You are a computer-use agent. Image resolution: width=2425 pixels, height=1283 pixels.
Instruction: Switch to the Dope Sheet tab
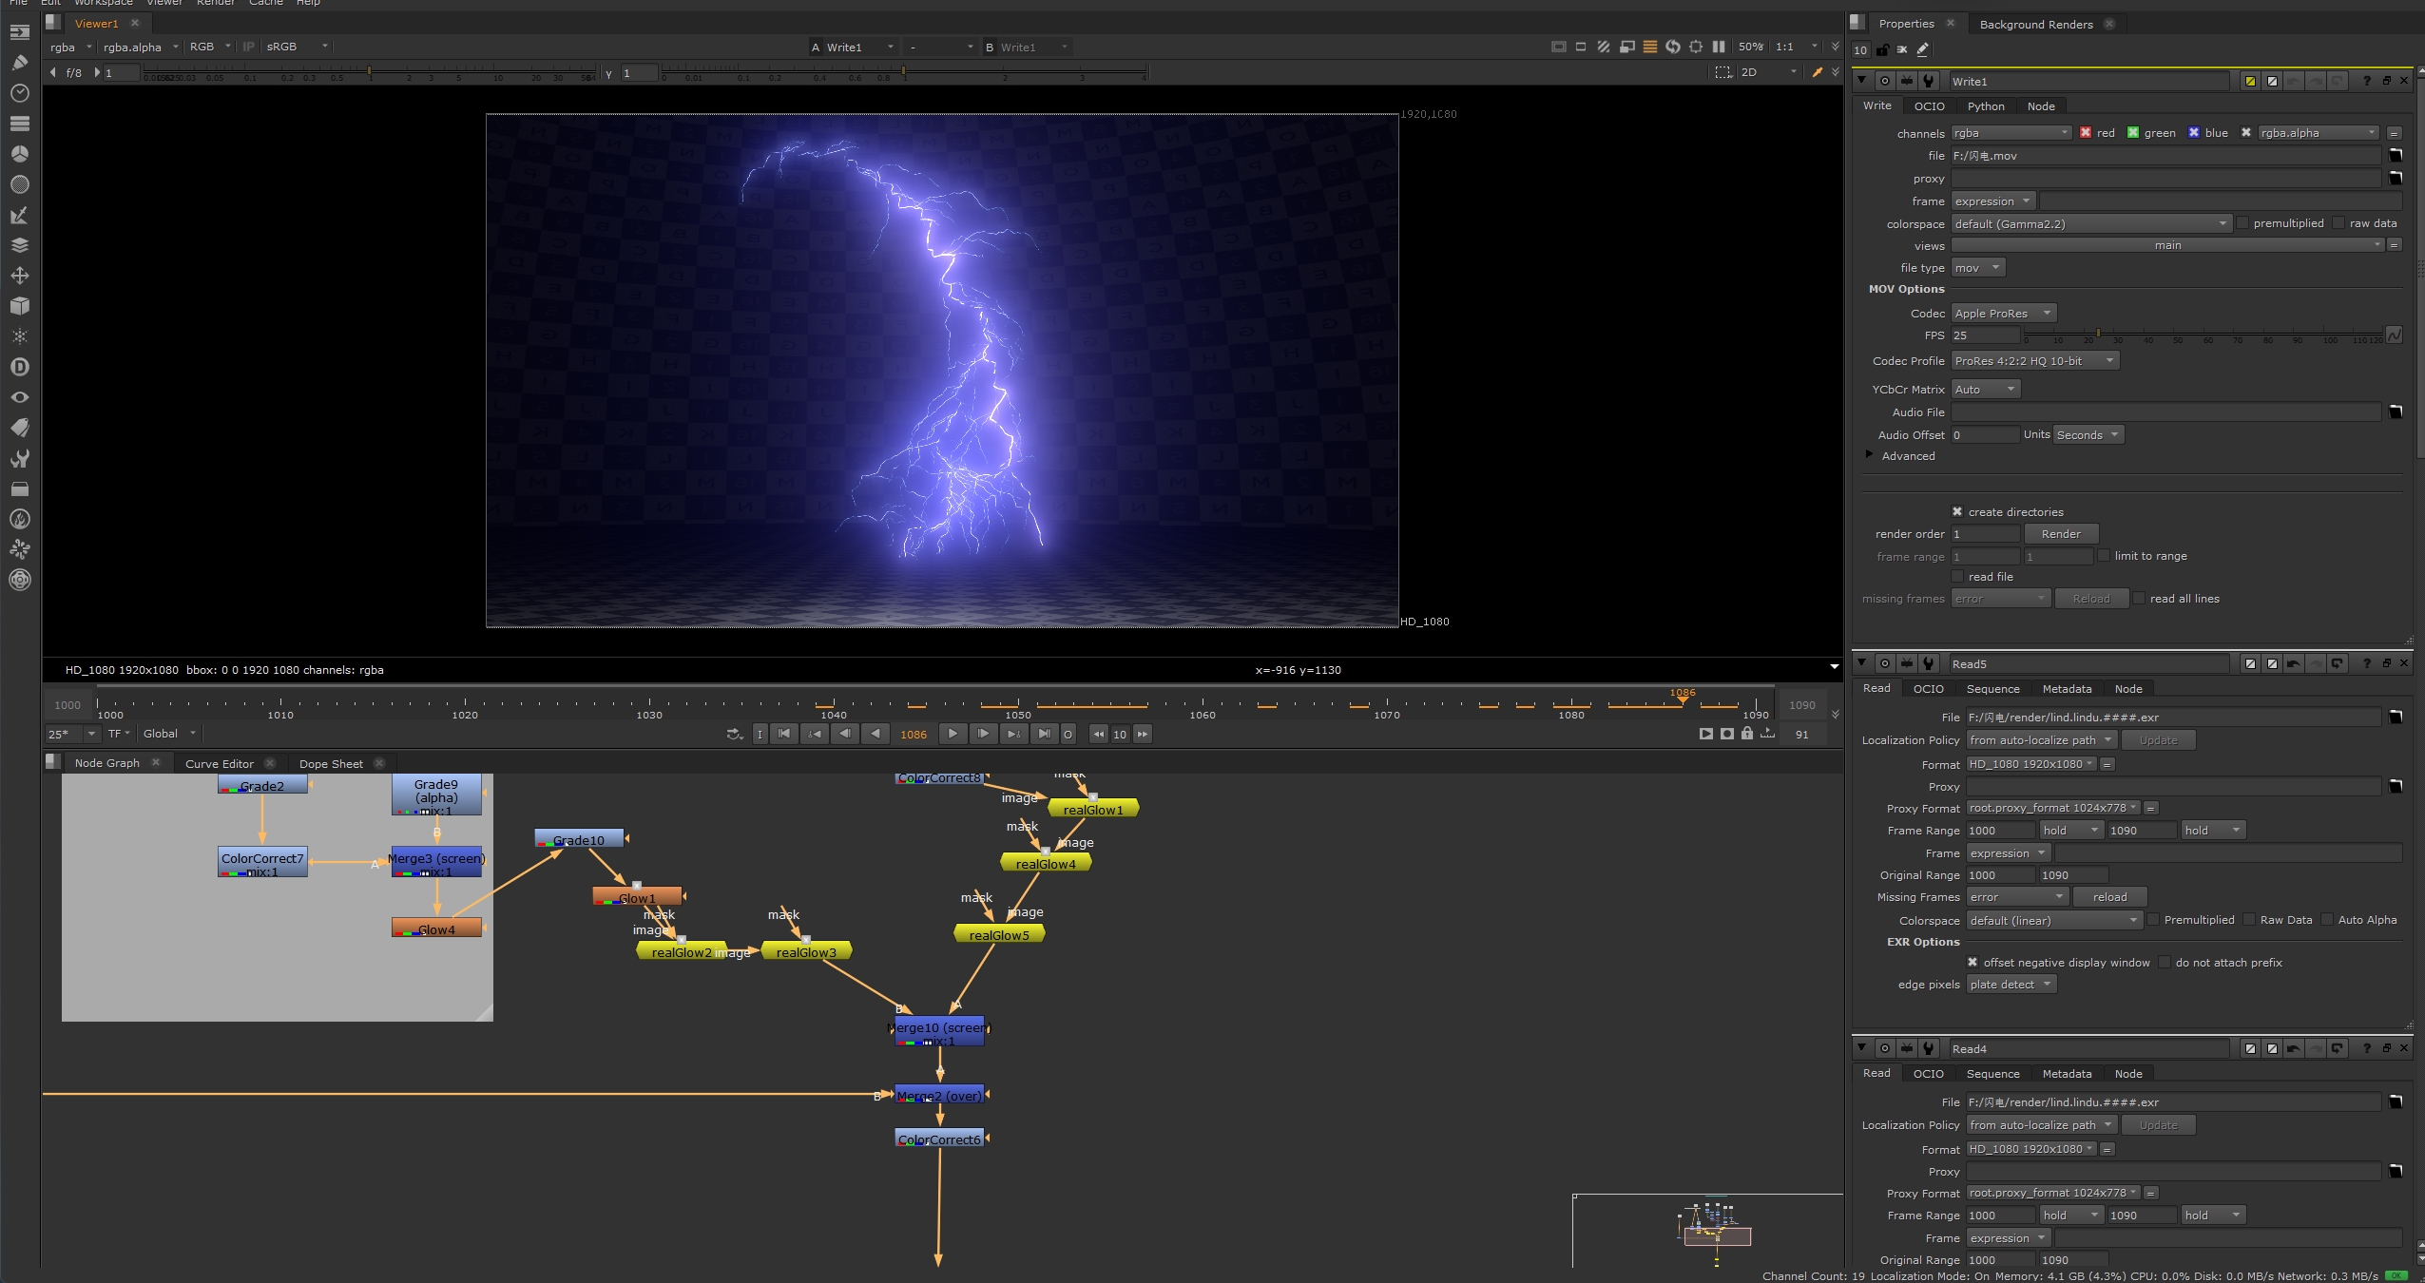(x=331, y=763)
